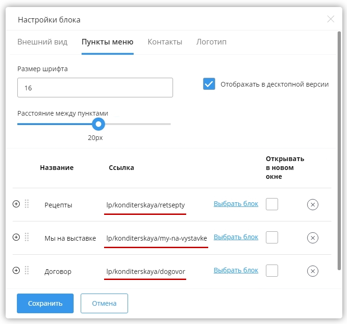
Task: Enable open in new window for Рецепты
Action: tap(272, 204)
